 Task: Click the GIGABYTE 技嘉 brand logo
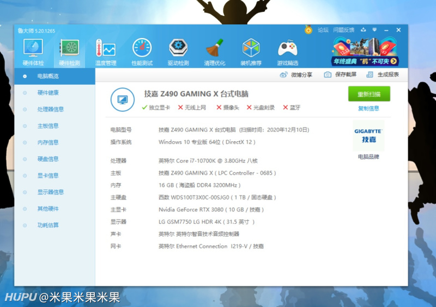pos(368,136)
